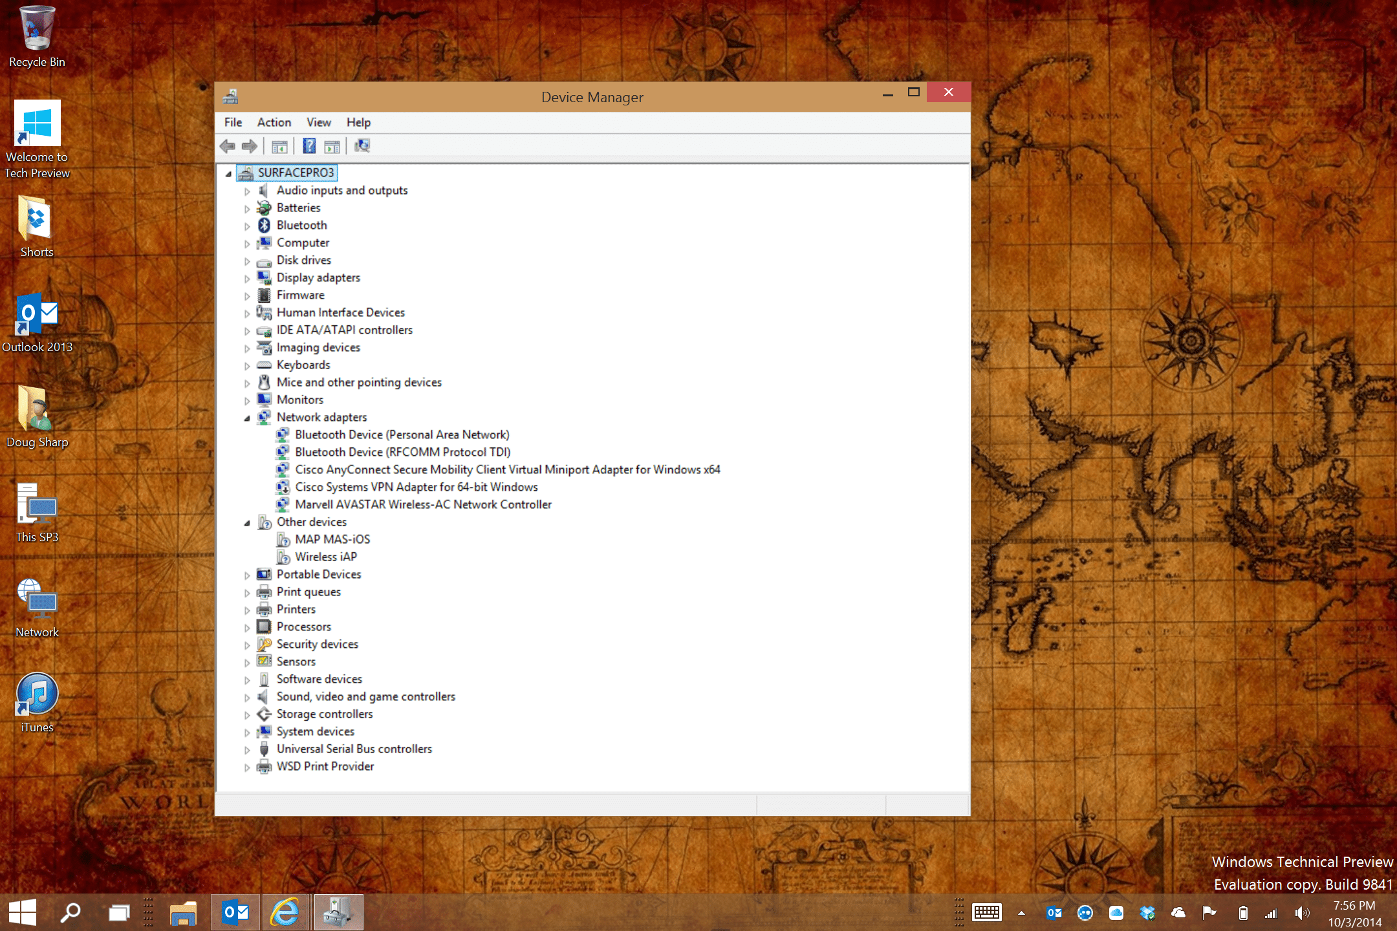Click the 7:56 PM clock in the tray
The image size is (1397, 931).
pyautogui.click(x=1354, y=905)
